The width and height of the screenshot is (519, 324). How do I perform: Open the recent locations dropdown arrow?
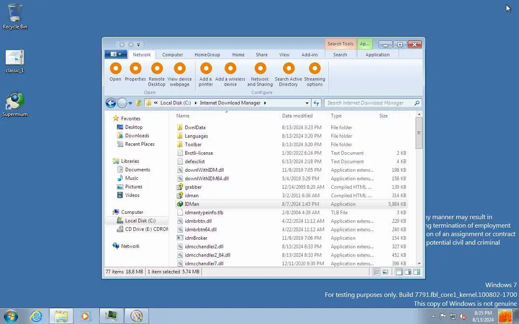coord(130,103)
